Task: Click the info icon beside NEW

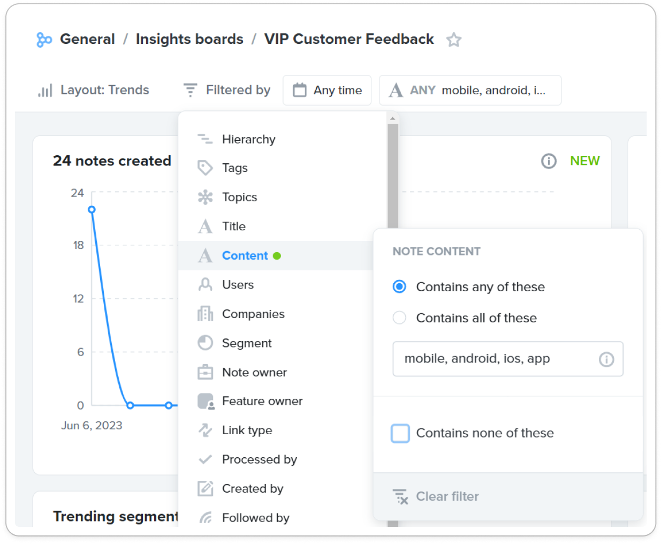Action: tap(549, 161)
